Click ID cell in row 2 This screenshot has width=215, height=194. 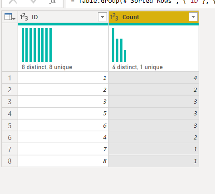click(63, 90)
